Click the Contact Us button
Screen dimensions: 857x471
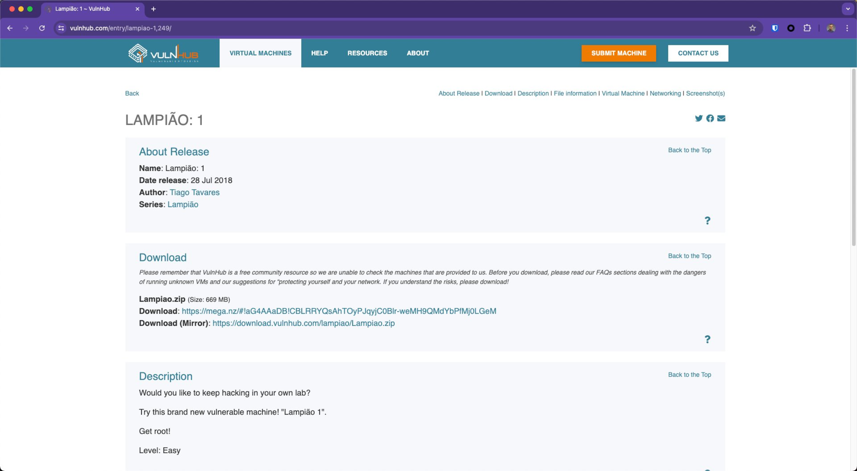tap(698, 53)
